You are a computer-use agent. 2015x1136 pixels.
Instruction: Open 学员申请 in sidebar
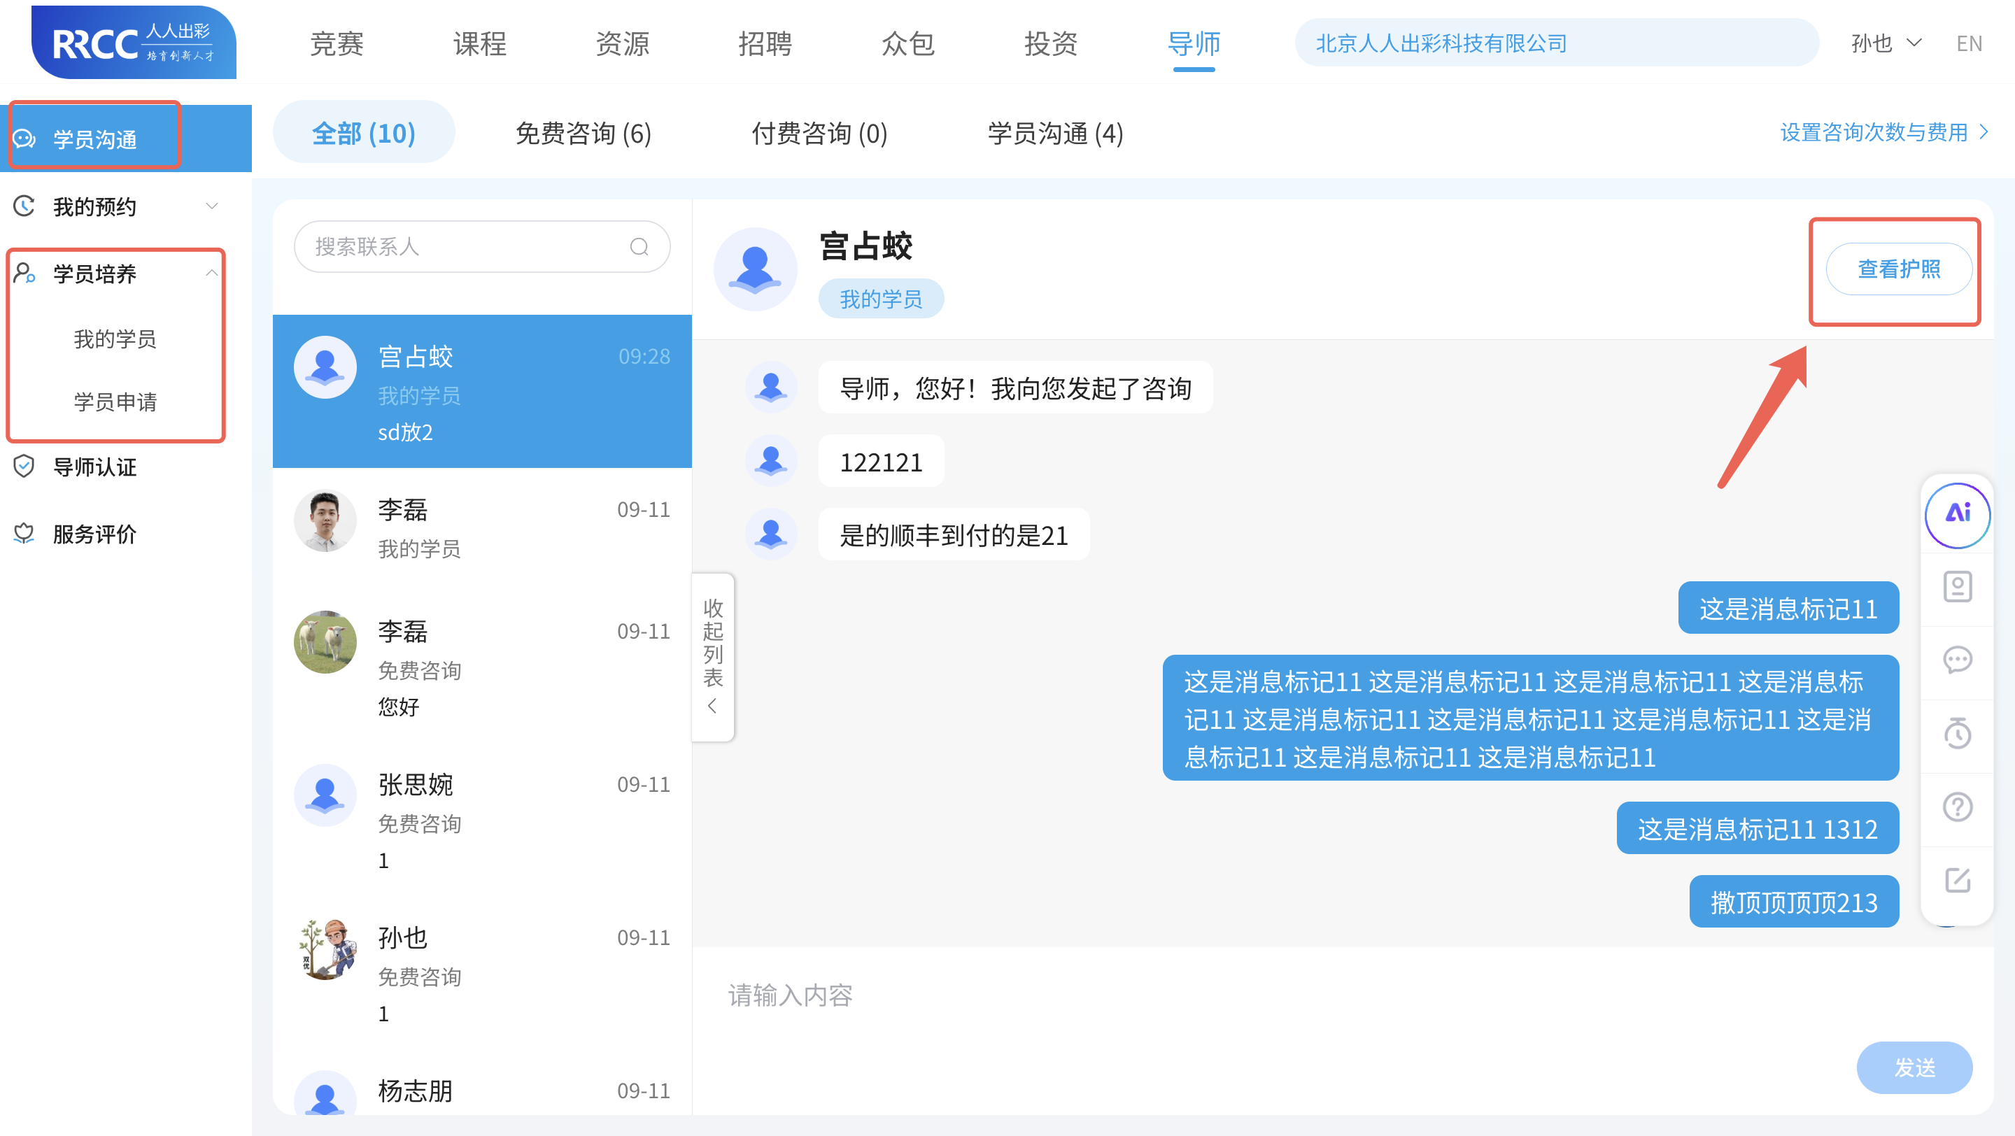pos(115,402)
